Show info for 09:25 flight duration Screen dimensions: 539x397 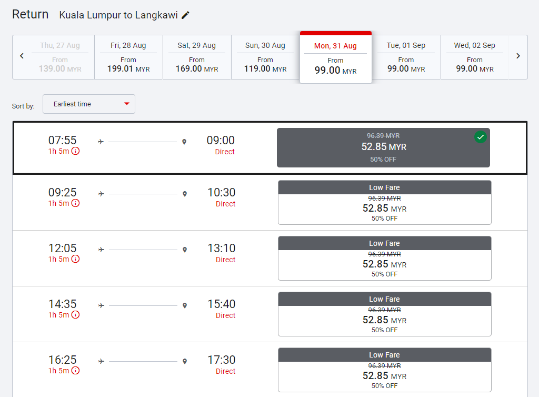(76, 203)
